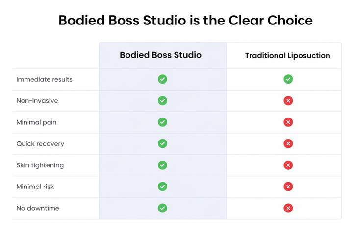353x235 pixels.
Task: Click Bodied Boss Studio's green check for Minimal pain
Action: tap(162, 122)
